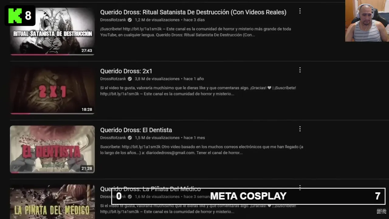Click watch progress bar under 2x1 thumbnail
This screenshot has height=219, width=389.
[52, 114]
